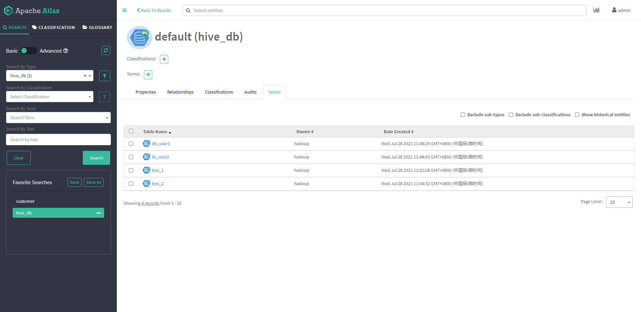This screenshot has height=312, width=641.
Task: Toggle Basic to Advanced search switch
Action: (x=29, y=51)
